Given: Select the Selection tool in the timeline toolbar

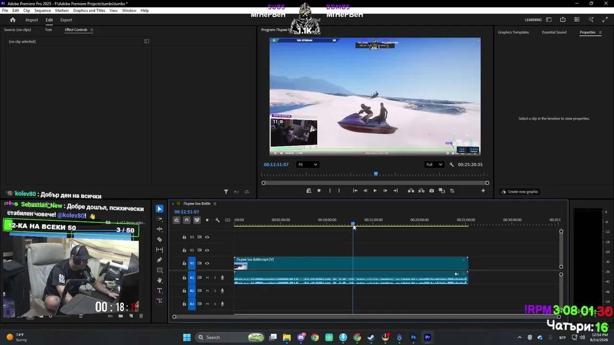Looking at the screenshot, I should pos(160,209).
